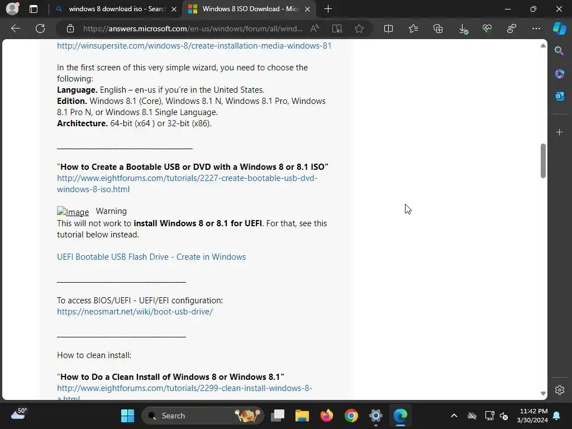Click the bold 'Language.' label

coord(77,90)
